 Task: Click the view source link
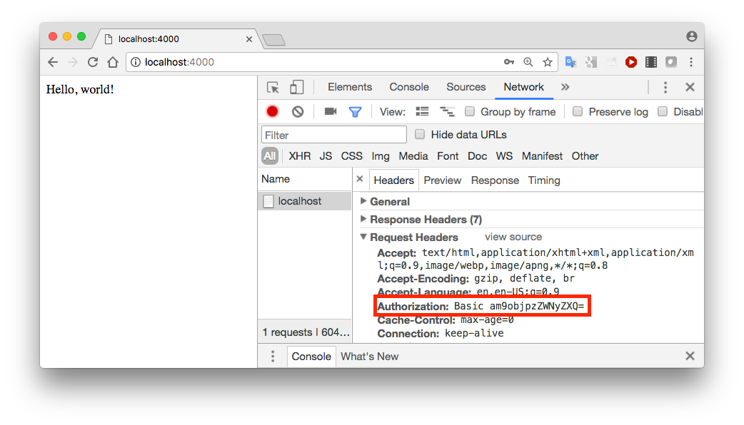(513, 236)
